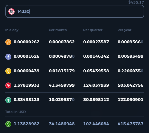Screen dimensions: 149x133
Task: Select Bitcoin yearly value 0.00095660
Action: click(x=131, y=42)
